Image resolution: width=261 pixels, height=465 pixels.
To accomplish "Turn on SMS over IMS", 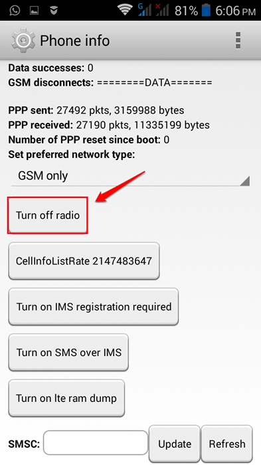I will 68,352.
